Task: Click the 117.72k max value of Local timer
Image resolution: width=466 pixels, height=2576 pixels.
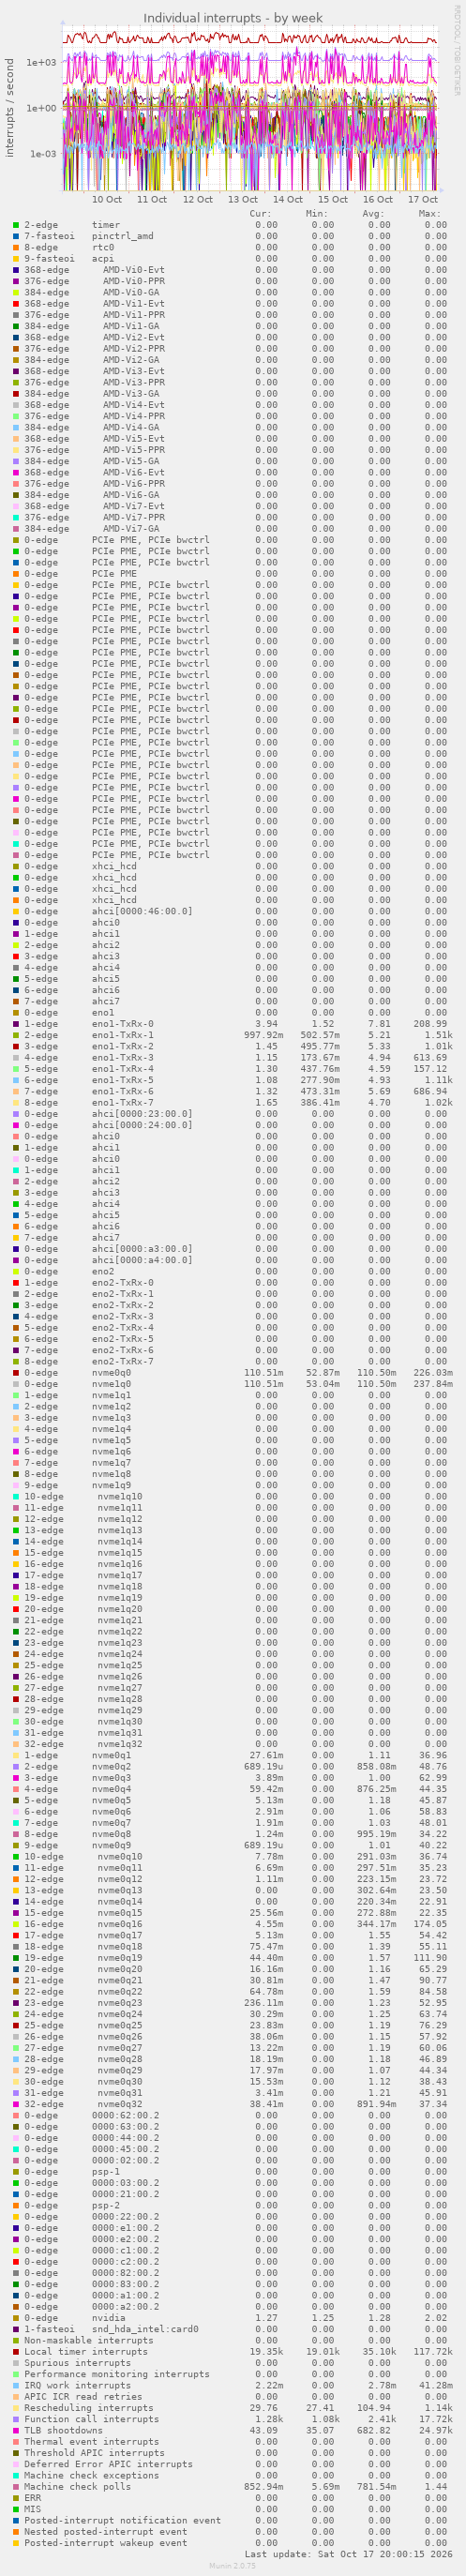Action: click(x=433, y=2351)
